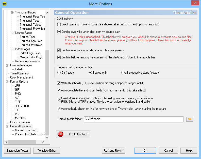Select PNG format options

[x=18, y=94]
